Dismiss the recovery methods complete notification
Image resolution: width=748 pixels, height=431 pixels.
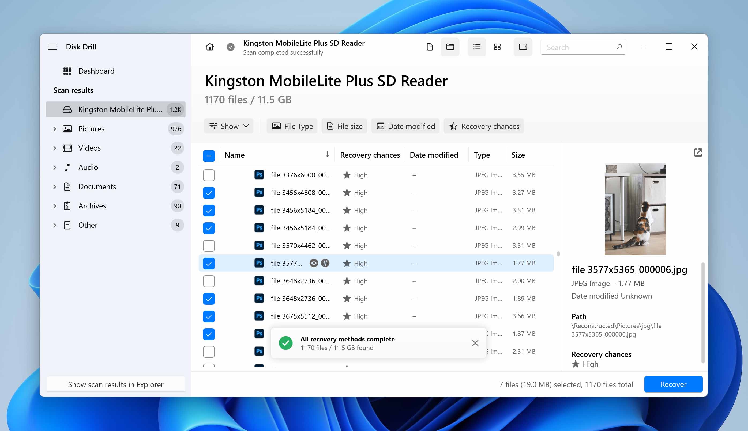tap(475, 343)
